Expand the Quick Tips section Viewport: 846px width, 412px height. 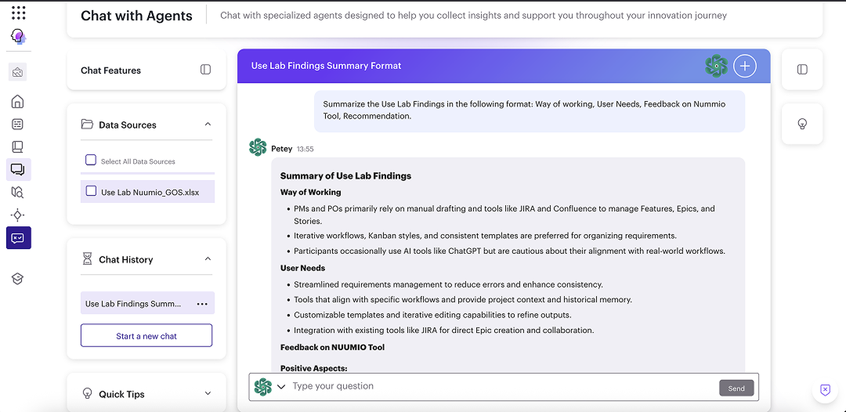tap(208, 394)
